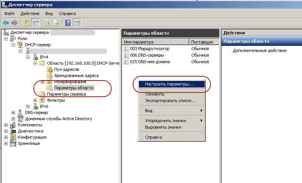
Task: Click the Поставщик column header
Action: [204, 42]
